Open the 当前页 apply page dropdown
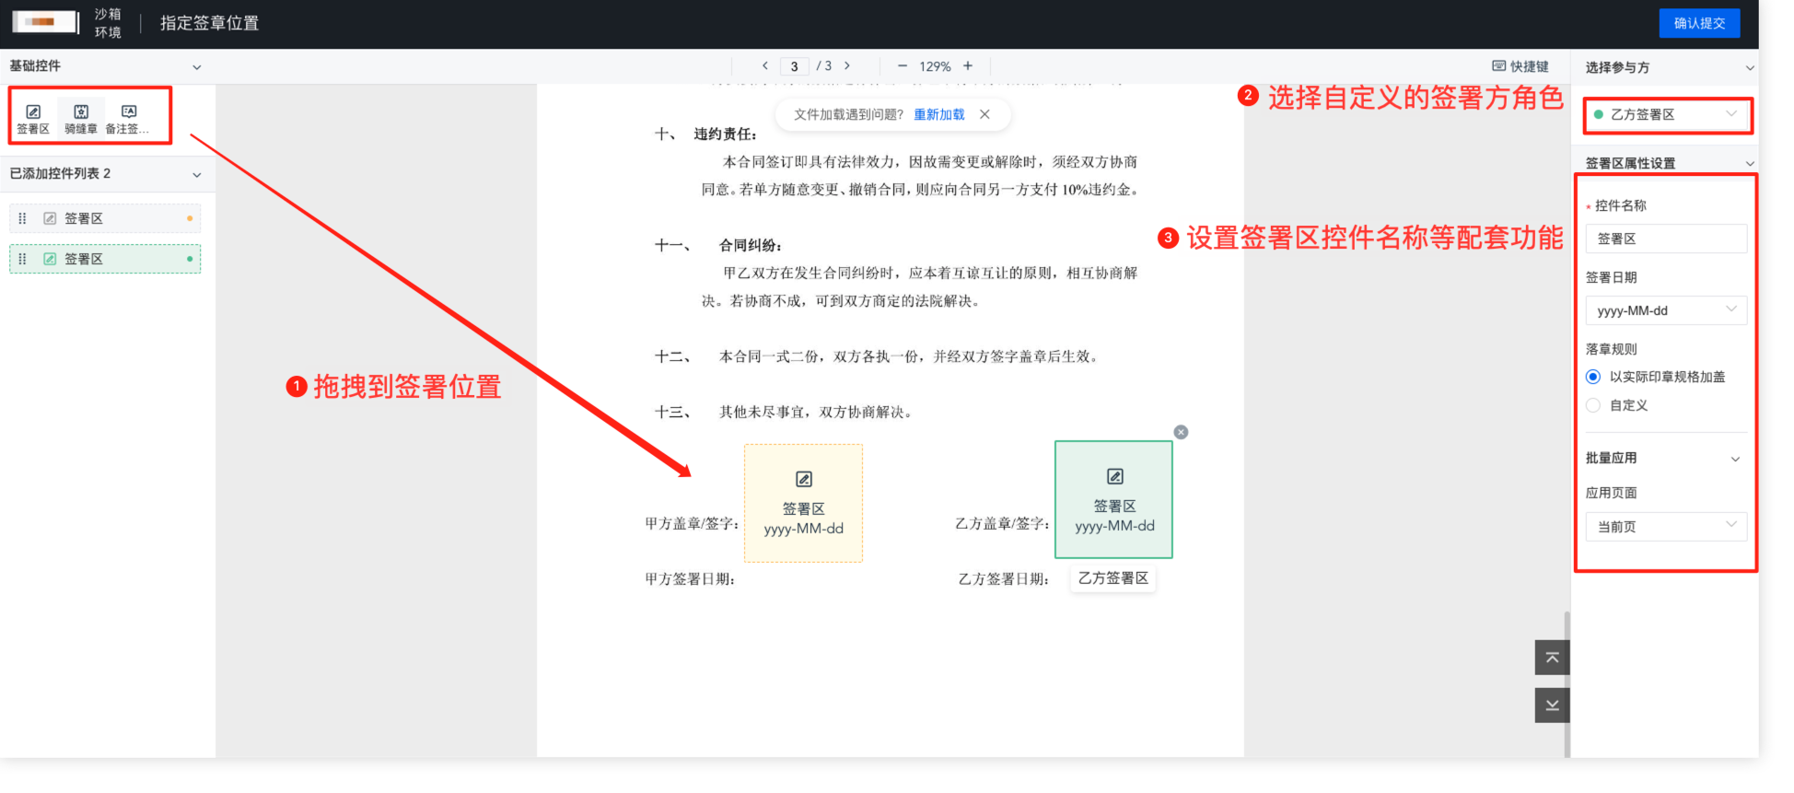Screen dimensions: 1794x793 (1665, 527)
